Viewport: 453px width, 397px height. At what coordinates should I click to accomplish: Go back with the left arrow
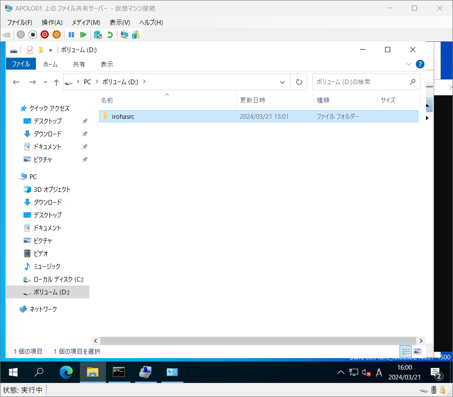coord(16,82)
